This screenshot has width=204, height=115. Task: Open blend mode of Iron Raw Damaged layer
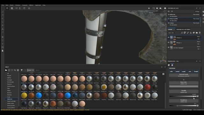coord(199,47)
